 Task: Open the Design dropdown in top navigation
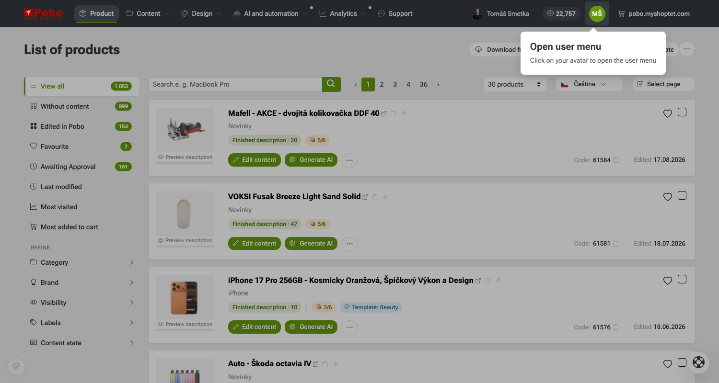click(x=201, y=13)
